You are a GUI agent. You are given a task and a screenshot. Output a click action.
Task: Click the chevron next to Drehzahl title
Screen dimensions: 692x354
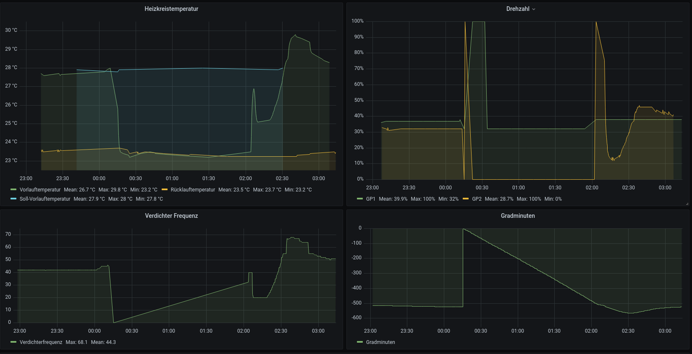pos(534,9)
